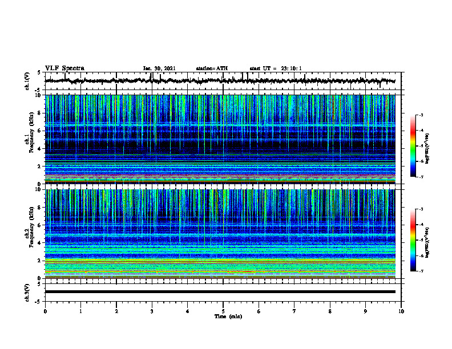Click the "-7" tick of upper colorbar
Image resolution: width=452 pixels, height=349 pixels.
[421, 177]
